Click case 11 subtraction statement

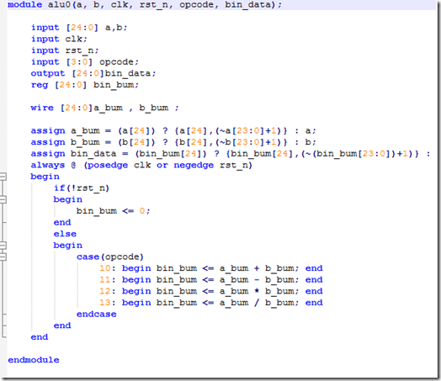pyautogui.click(x=211, y=280)
